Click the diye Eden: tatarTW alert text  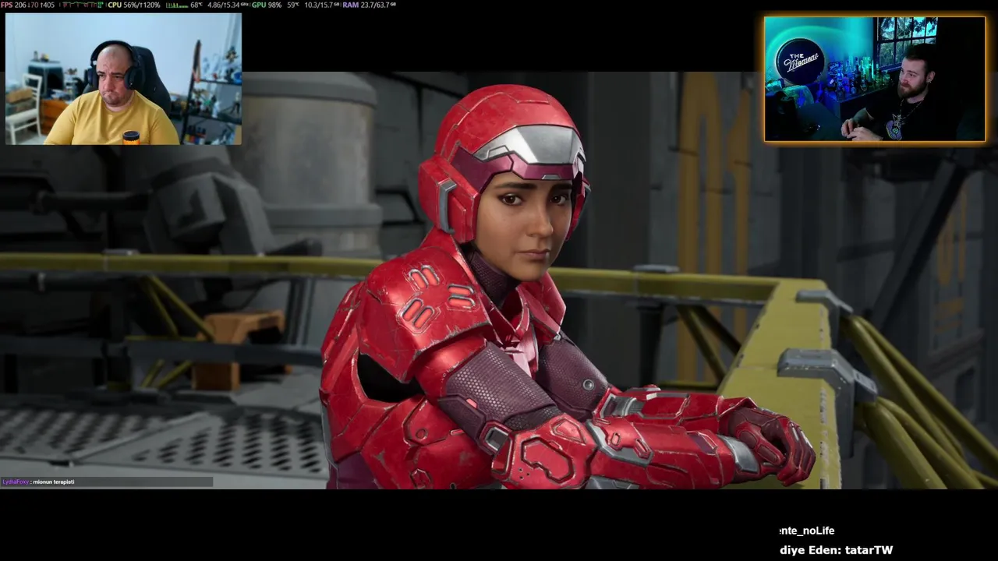point(836,550)
